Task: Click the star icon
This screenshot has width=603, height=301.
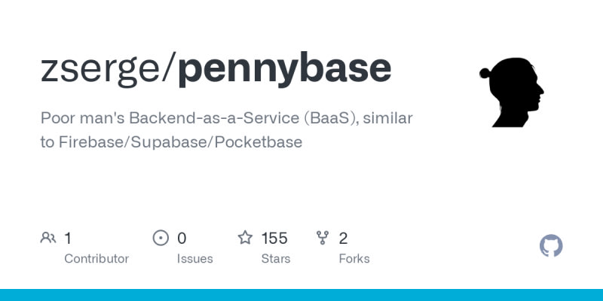Action: click(245, 239)
